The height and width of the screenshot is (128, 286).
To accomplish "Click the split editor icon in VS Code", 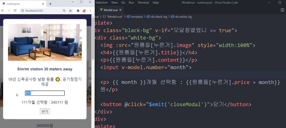I will pos(282,10).
